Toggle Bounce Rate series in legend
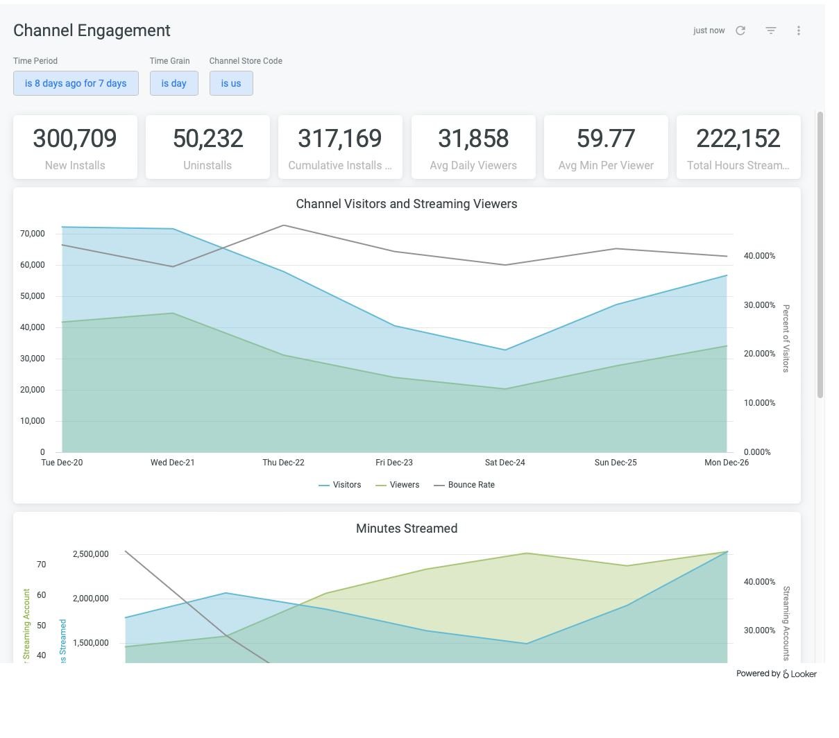Image resolution: width=839 pixels, height=738 pixels. tap(464, 485)
